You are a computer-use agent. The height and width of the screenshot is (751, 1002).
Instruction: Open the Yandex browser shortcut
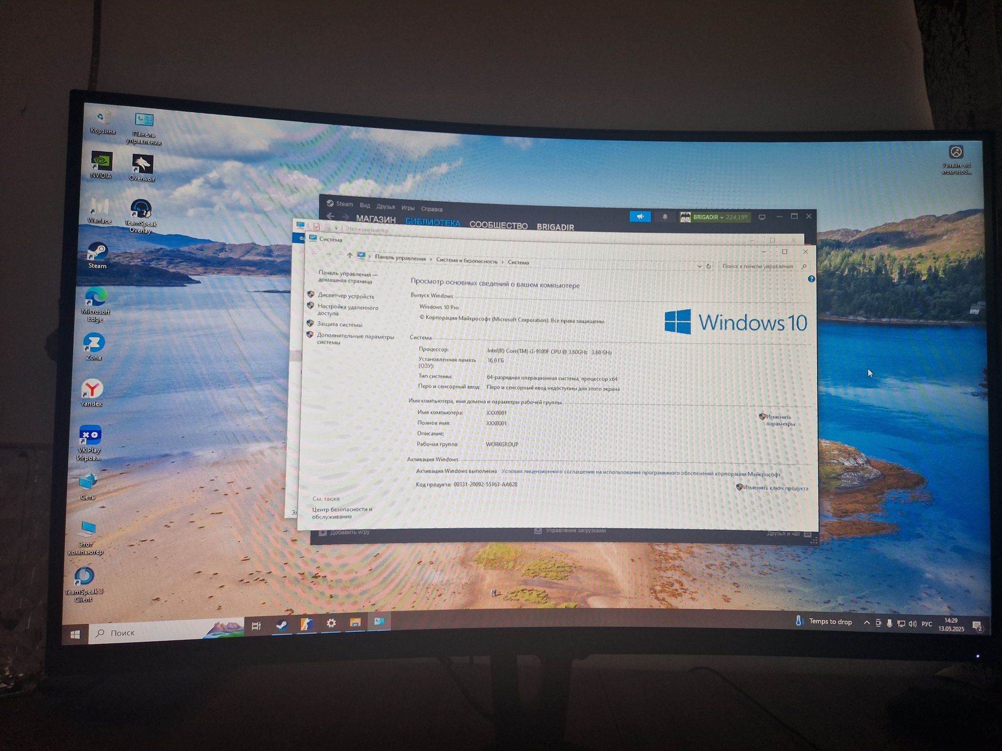pos(92,393)
